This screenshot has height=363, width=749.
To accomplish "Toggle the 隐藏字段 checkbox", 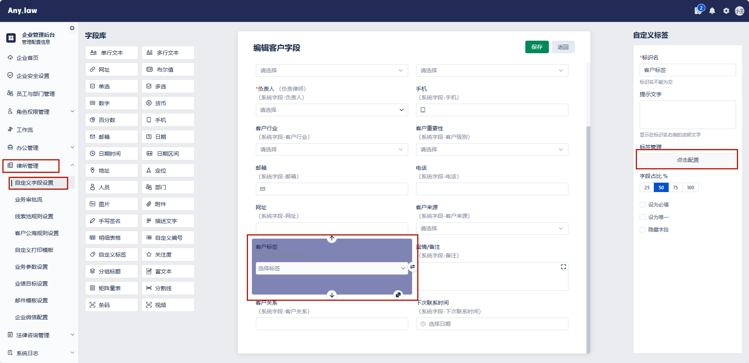I will click(x=642, y=230).
